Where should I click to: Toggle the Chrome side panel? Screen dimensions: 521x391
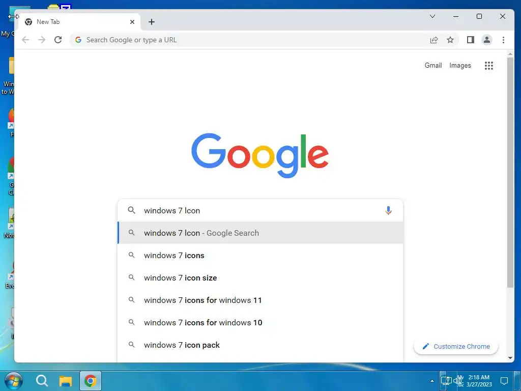pyautogui.click(x=471, y=40)
